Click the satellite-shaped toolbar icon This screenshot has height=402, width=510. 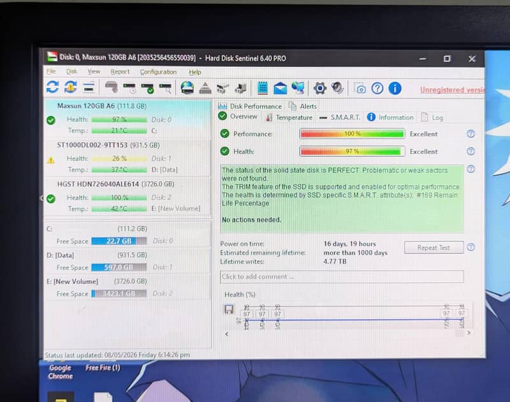222,88
